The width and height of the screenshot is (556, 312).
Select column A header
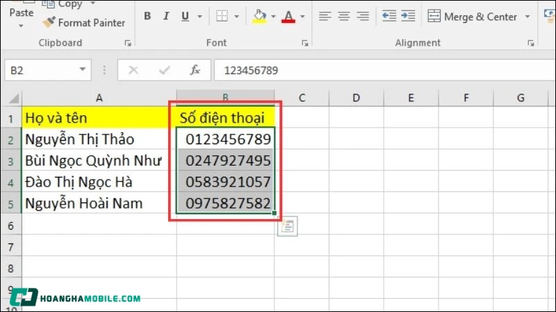99,98
